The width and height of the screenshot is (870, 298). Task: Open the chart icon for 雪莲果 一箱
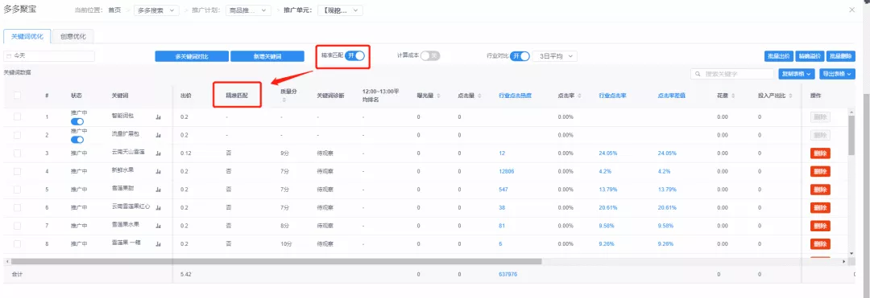pyautogui.click(x=159, y=244)
